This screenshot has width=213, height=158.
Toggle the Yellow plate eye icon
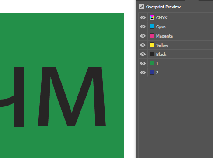[x=143, y=45]
